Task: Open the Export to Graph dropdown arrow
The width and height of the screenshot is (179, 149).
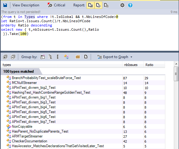Action: [x=132, y=57]
